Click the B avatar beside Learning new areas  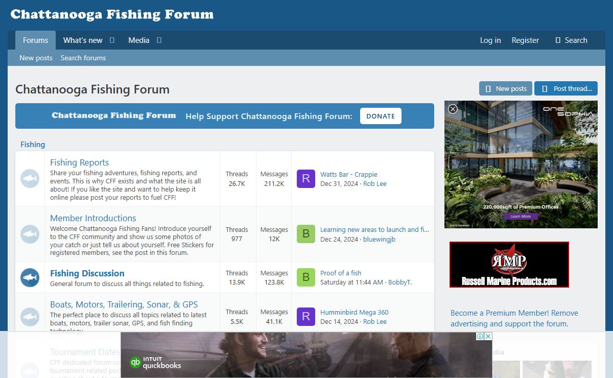[x=306, y=234]
